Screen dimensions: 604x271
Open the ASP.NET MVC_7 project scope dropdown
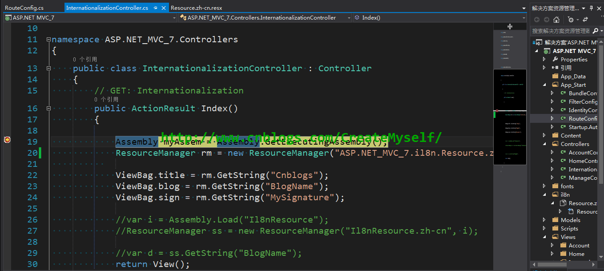pos(174,18)
